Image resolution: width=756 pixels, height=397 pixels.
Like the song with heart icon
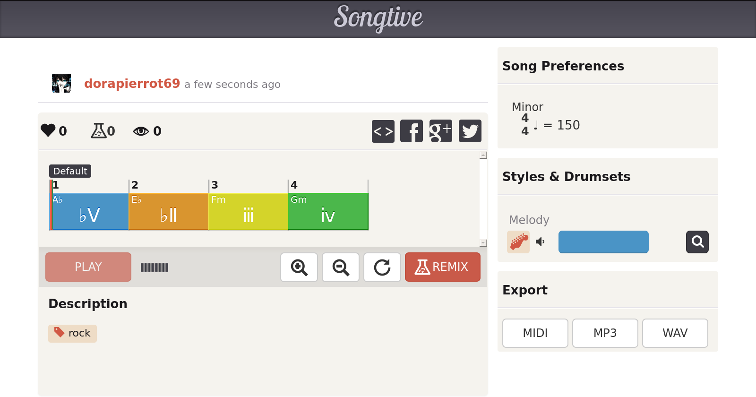[x=48, y=130]
